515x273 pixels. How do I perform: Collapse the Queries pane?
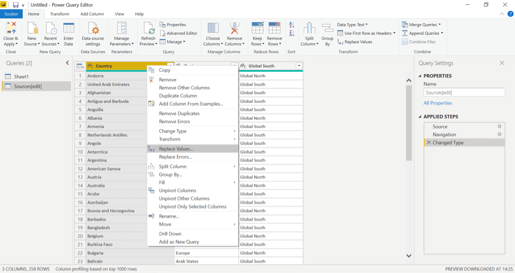(68, 63)
